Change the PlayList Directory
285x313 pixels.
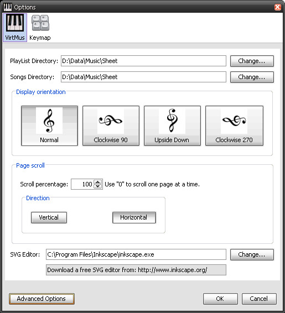(x=252, y=61)
